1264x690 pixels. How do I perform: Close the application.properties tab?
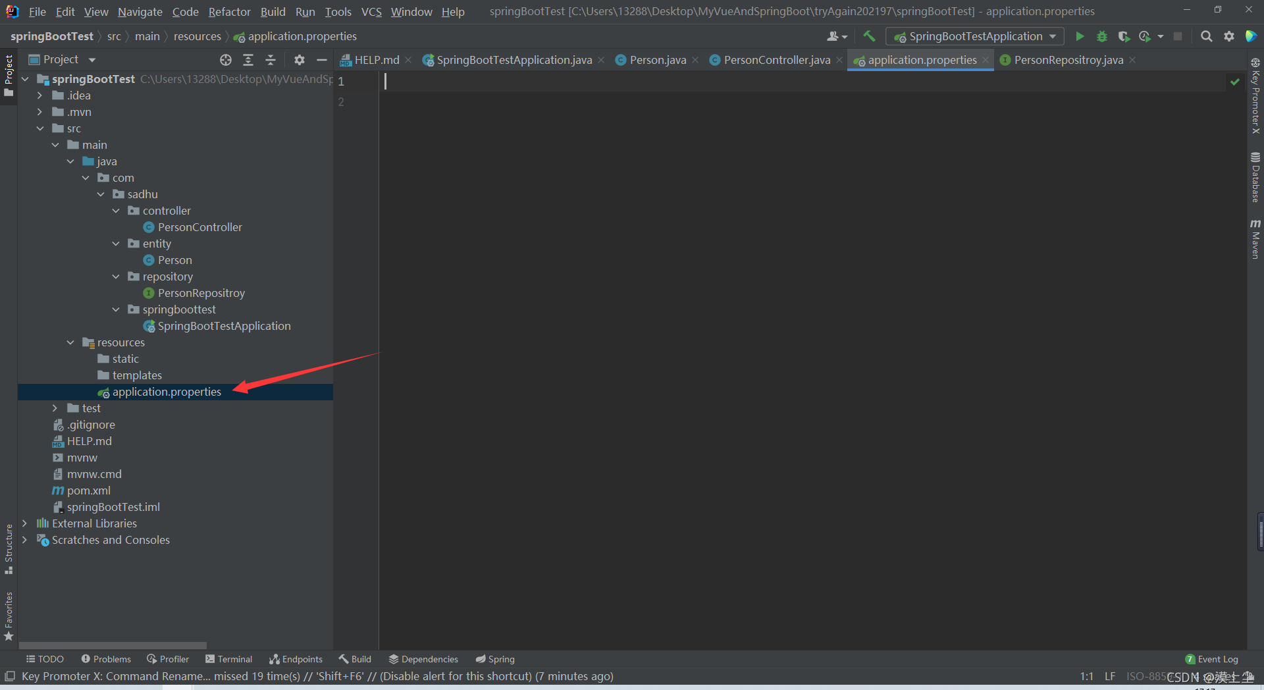click(985, 60)
